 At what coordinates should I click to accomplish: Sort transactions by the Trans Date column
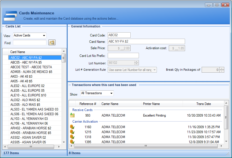point(203,104)
